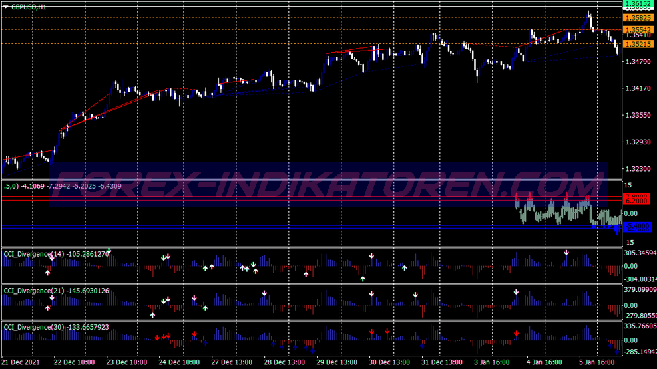Image resolution: width=657 pixels, height=369 pixels.
Task: Open the GBPUSD,H1 chart dropdown triangle
Action: point(6,6)
